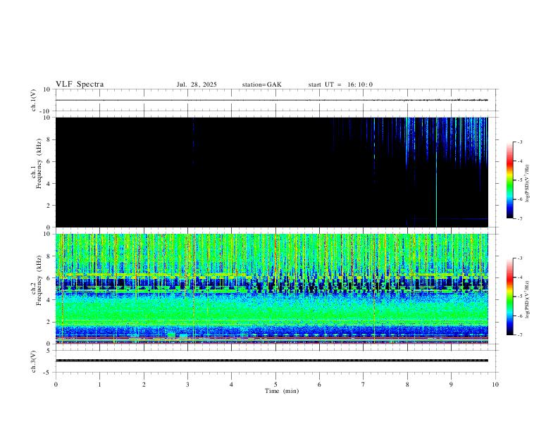Click time axis tick label "9"

[451, 385]
